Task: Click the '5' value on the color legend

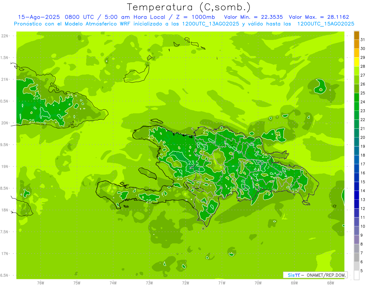Action: click(x=361, y=271)
